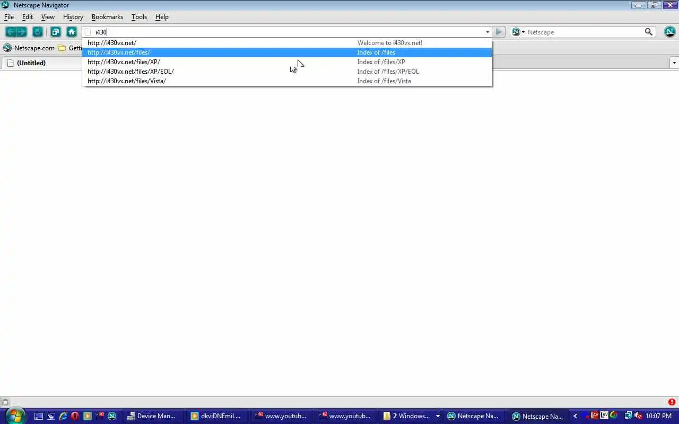Go forward with the Forward arrow
This screenshot has height=424, width=679.
point(21,32)
